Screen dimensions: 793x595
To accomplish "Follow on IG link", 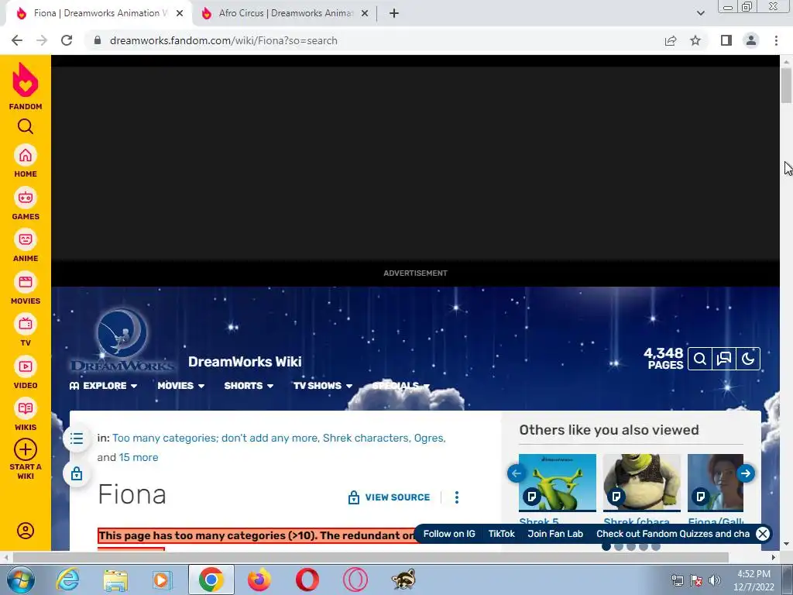I will coord(449,534).
